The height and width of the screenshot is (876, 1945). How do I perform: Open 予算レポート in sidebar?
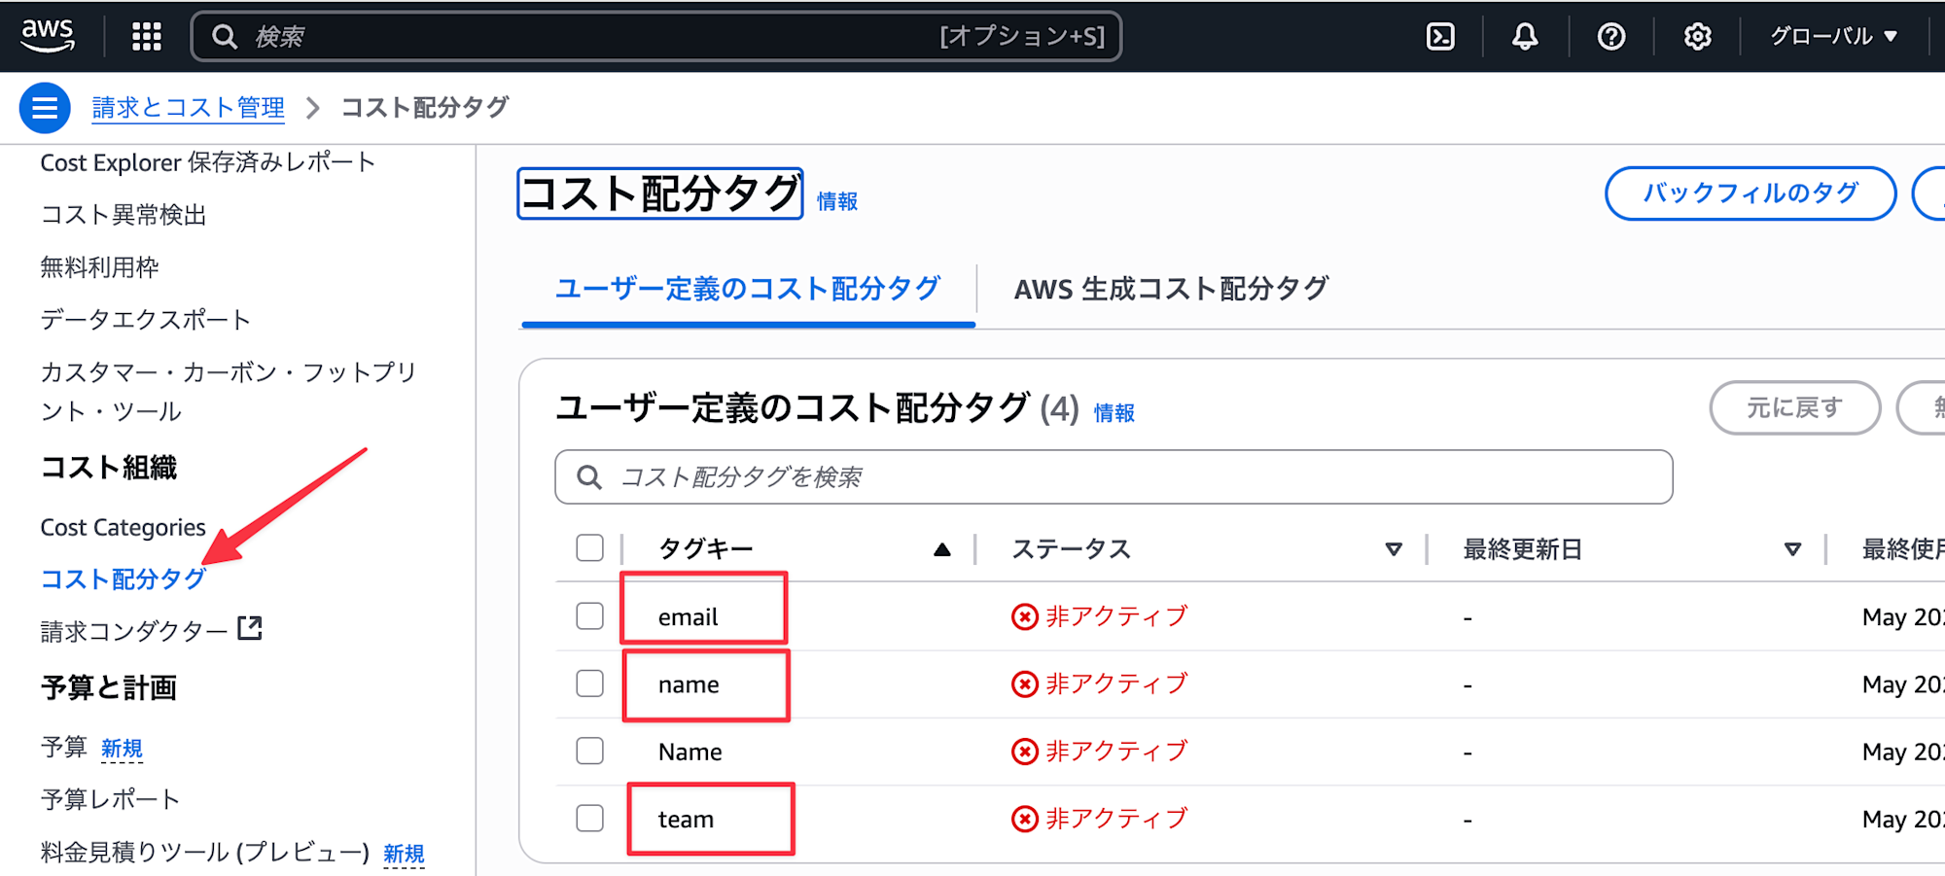pos(111,799)
